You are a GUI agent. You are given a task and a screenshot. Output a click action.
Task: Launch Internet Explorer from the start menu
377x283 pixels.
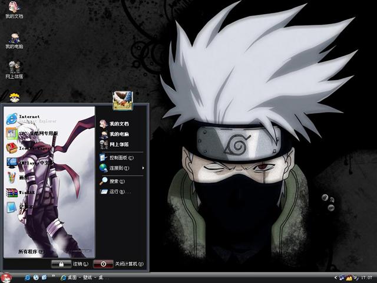point(31,119)
